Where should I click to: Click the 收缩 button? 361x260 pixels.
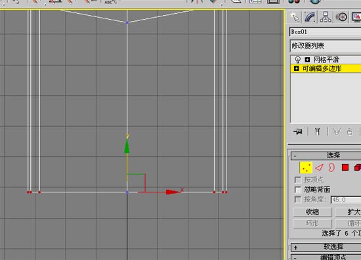(312, 212)
